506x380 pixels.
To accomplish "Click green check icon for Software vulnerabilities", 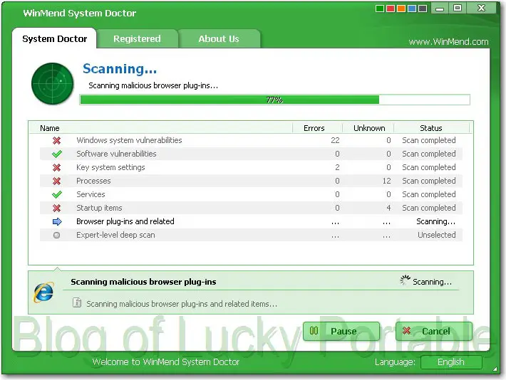I will coord(57,154).
